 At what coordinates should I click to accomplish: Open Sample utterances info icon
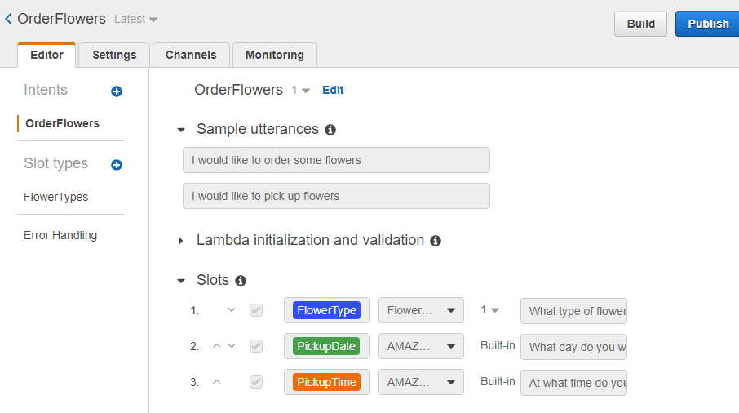tap(330, 130)
